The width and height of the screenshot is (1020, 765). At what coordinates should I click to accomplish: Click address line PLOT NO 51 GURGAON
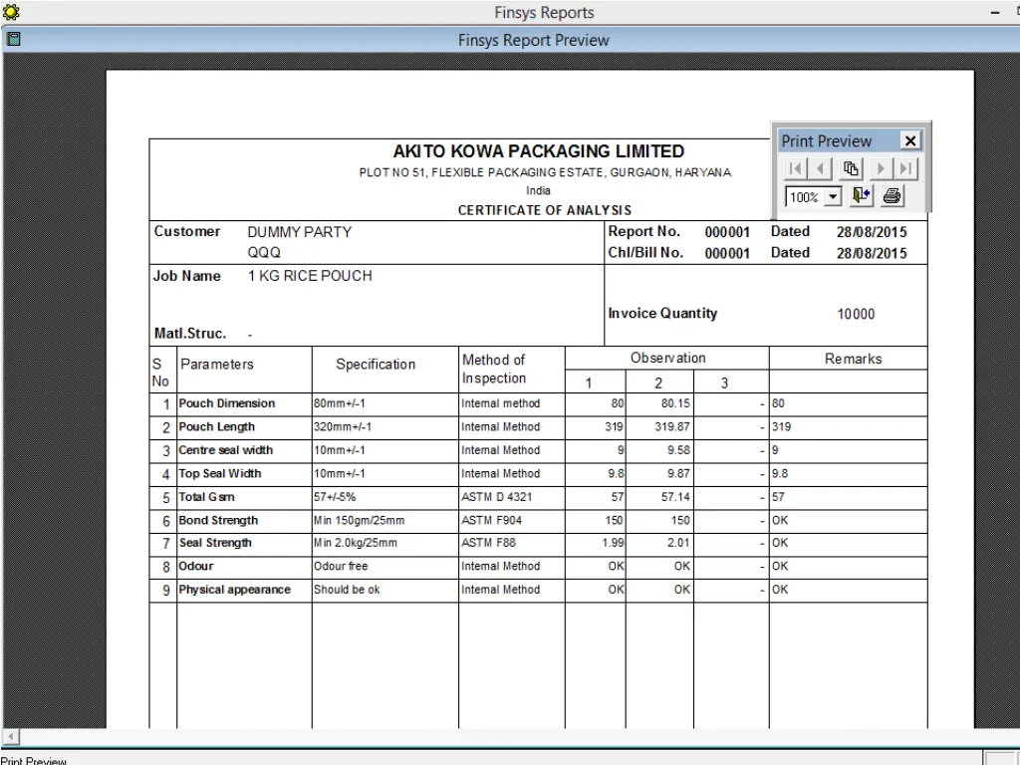(x=545, y=172)
